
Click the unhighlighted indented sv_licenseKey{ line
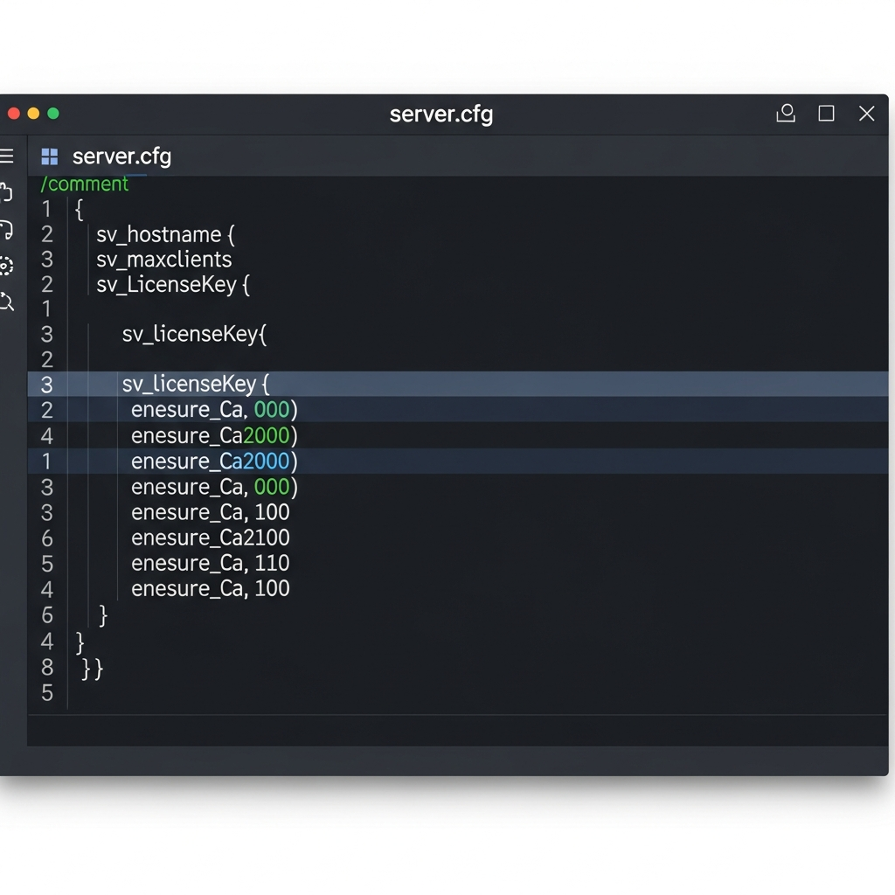point(194,334)
